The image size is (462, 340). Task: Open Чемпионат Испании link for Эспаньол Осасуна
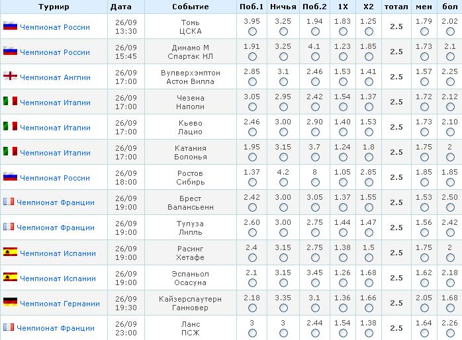[x=58, y=278]
